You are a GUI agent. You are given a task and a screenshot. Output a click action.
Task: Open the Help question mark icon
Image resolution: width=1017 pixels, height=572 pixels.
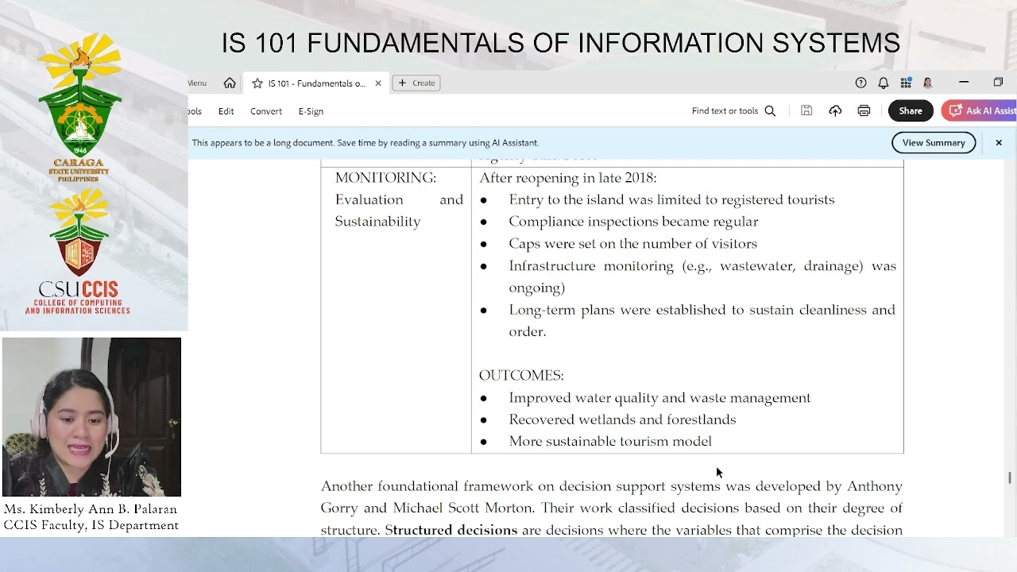[x=860, y=83]
